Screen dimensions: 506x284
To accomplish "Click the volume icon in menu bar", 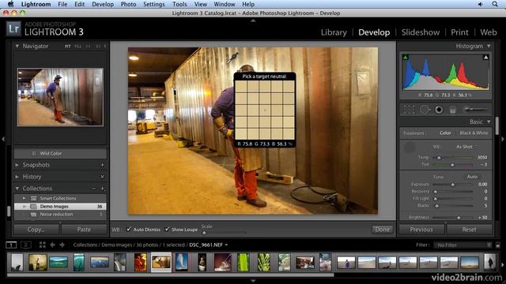I will [x=481, y=4].
